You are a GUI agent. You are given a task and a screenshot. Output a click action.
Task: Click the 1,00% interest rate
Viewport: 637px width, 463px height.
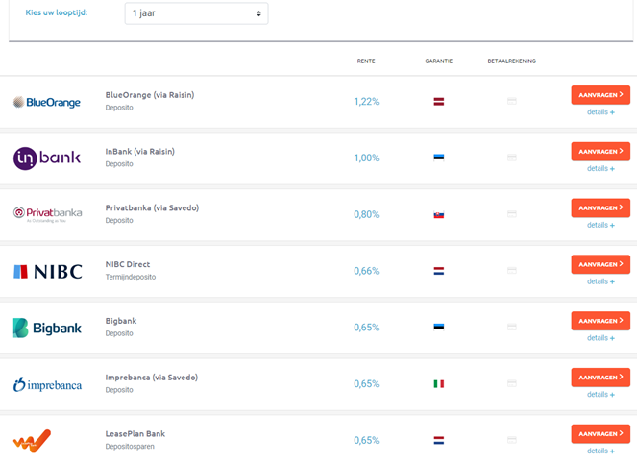click(x=366, y=158)
